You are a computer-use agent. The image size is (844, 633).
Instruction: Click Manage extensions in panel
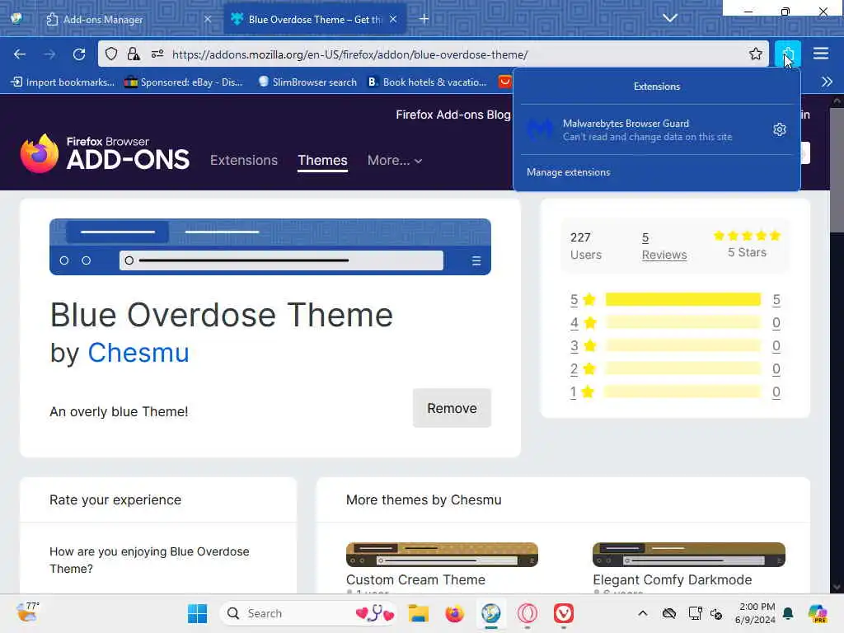(x=569, y=172)
